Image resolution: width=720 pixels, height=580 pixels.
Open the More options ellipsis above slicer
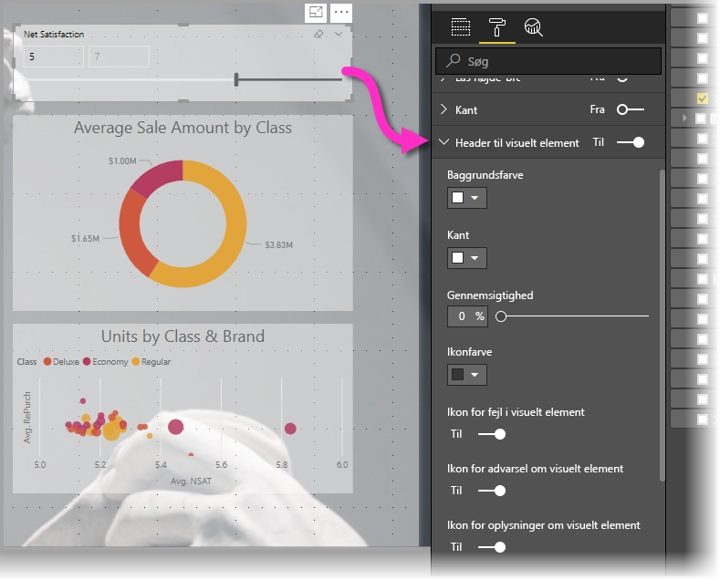341,13
